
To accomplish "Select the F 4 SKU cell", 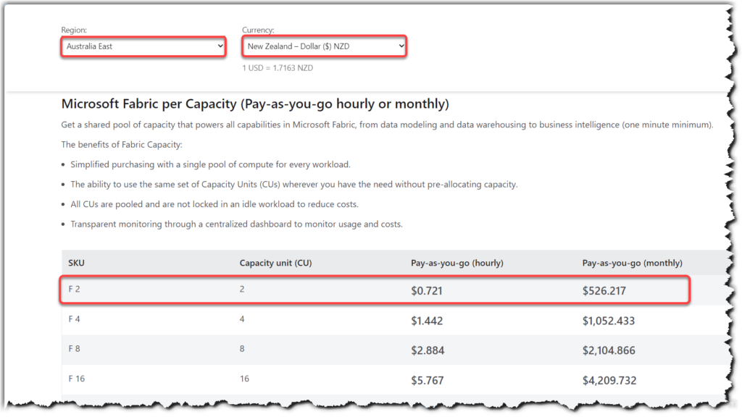I will (75, 319).
